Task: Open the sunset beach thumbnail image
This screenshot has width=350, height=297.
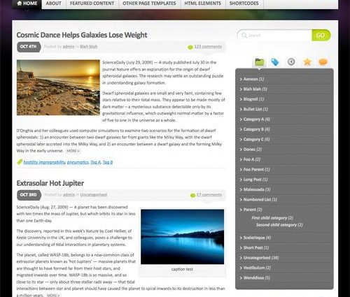Action: [58, 87]
